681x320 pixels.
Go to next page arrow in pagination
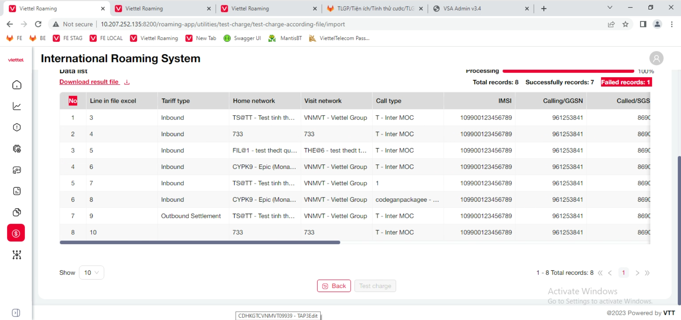637,273
